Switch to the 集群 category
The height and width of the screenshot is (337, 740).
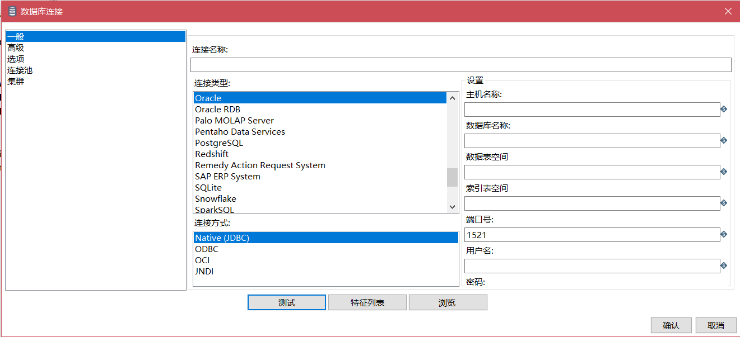[x=16, y=82]
